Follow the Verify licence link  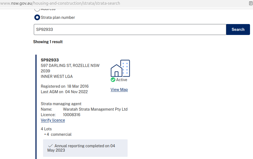pyautogui.click(x=53, y=120)
